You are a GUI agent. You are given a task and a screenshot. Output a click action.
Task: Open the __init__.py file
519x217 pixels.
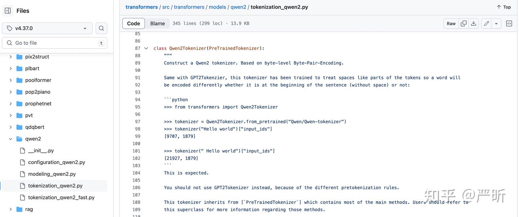(41, 151)
